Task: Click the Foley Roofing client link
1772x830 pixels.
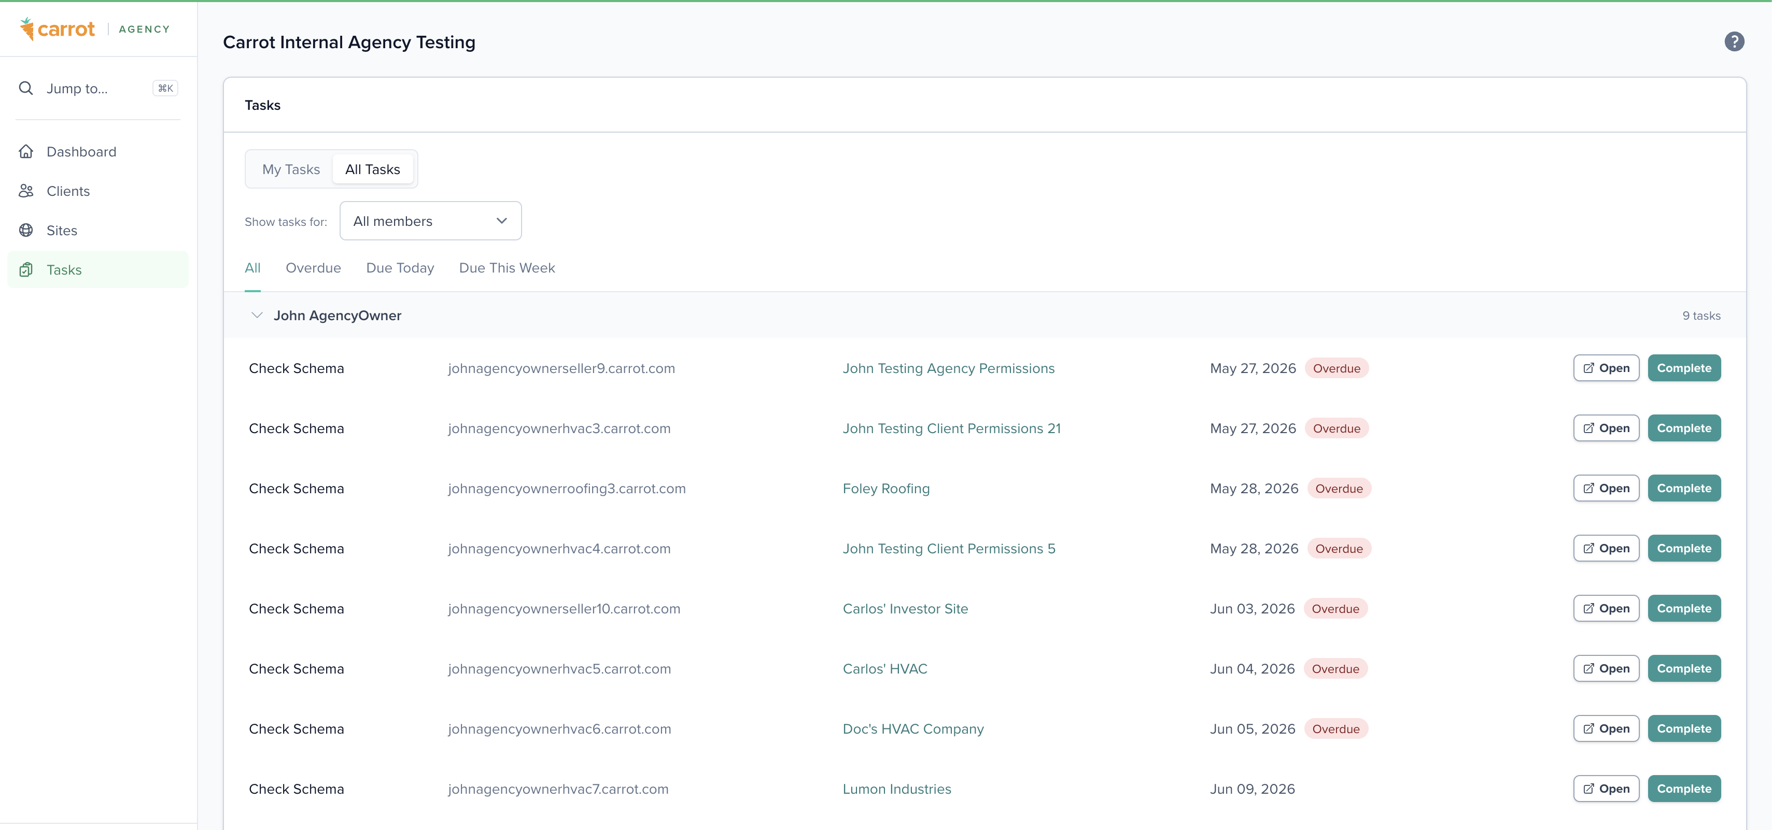Action: (886, 489)
